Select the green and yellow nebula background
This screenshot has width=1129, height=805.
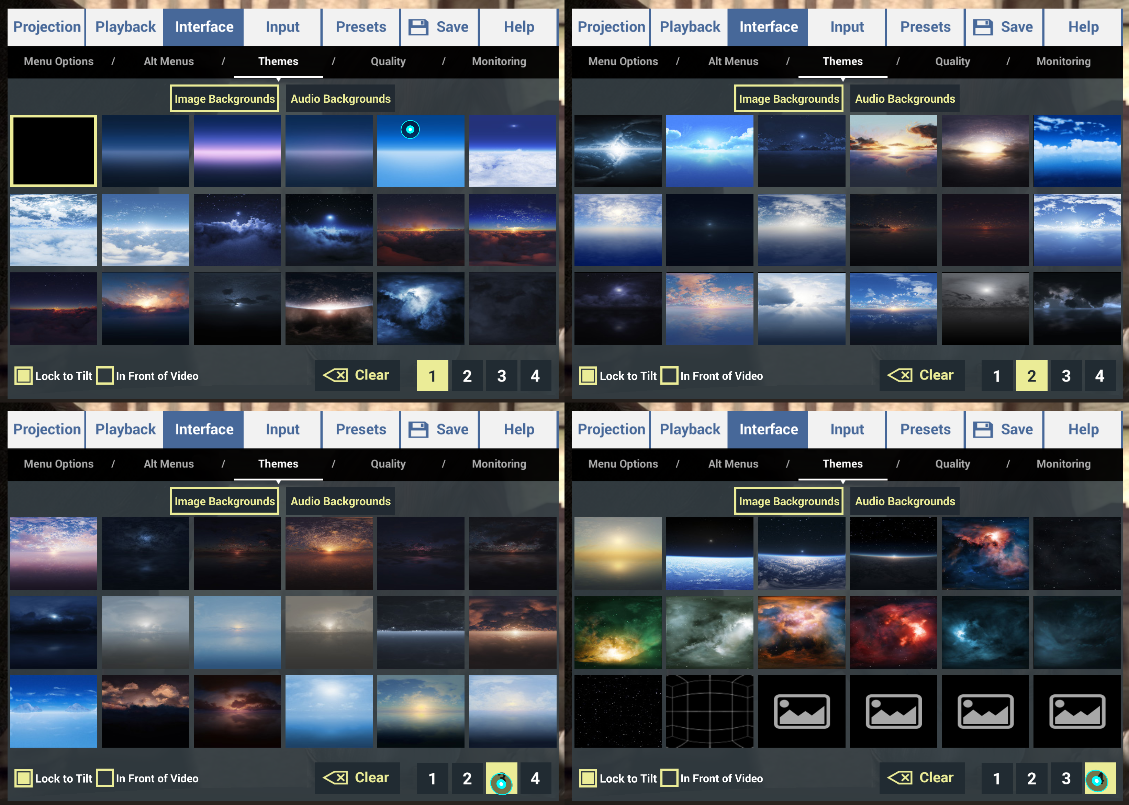tap(618, 633)
